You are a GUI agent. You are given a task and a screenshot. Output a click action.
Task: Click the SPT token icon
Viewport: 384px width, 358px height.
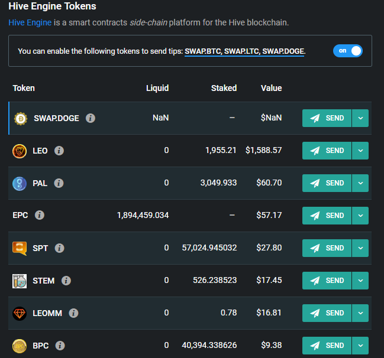[20, 248]
